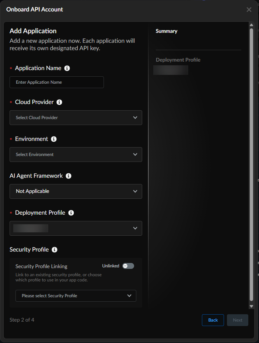Screen dimensions: 259x343
Task: Enable the Security Profile Linking toggle
Action: tap(128, 266)
